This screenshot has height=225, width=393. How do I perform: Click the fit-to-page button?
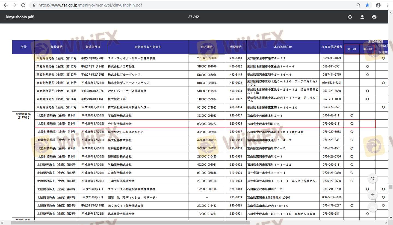(x=373, y=178)
